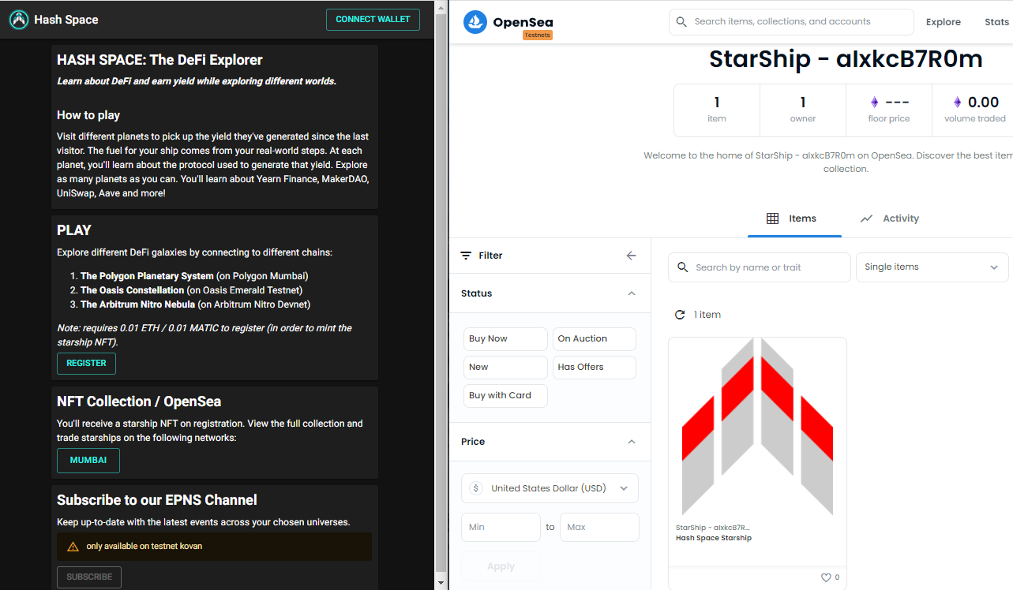Image resolution: width=1013 pixels, height=590 pixels.
Task: Click the MUMBAI network button
Action: (88, 461)
